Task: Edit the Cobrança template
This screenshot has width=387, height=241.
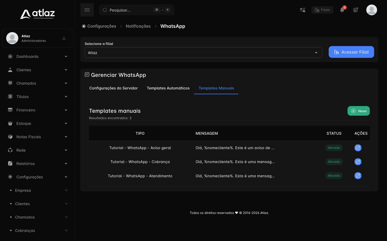Action: [358, 162]
